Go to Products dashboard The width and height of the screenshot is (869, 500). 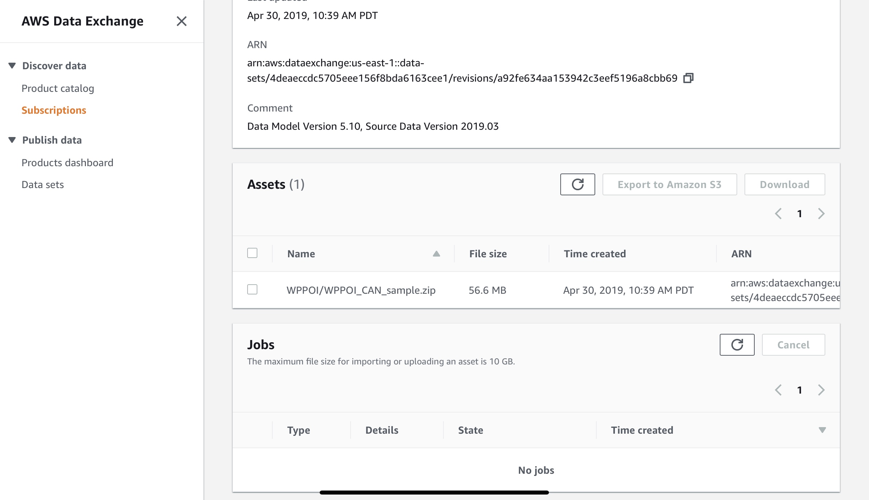pyautogui.click(x=67, y=163)
